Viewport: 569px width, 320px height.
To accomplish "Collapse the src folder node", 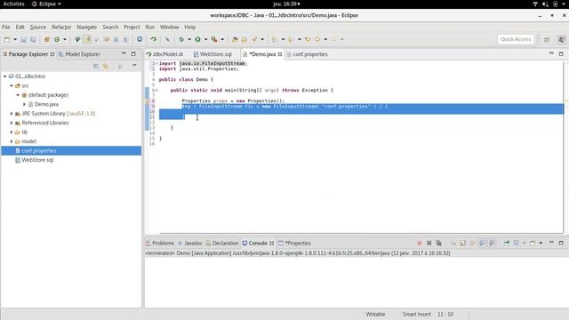I will tap(12, 85).
